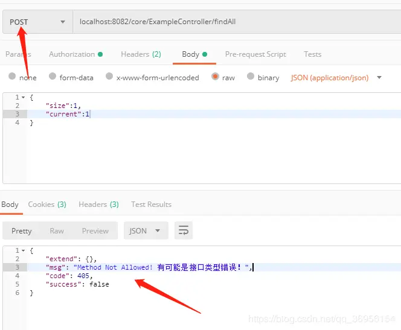Click line number 4 in request editor
401x330 pixels.
pyautogui.click(x=17, y=122)
